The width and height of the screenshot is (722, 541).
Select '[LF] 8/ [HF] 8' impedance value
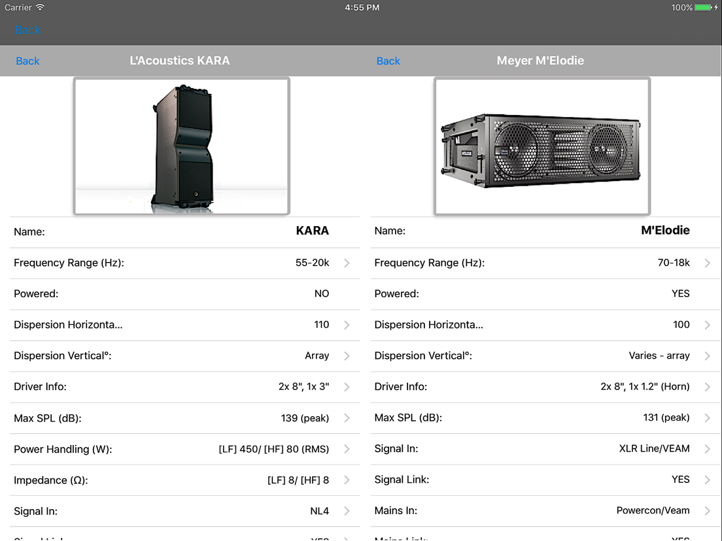pyautogui.click(x=298, y=480)
